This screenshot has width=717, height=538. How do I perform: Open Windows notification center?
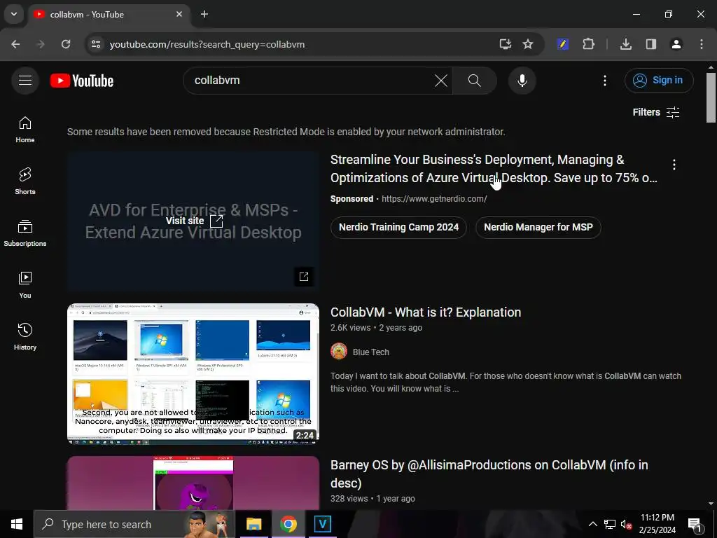pyautogui.click(x=695, y=524)
